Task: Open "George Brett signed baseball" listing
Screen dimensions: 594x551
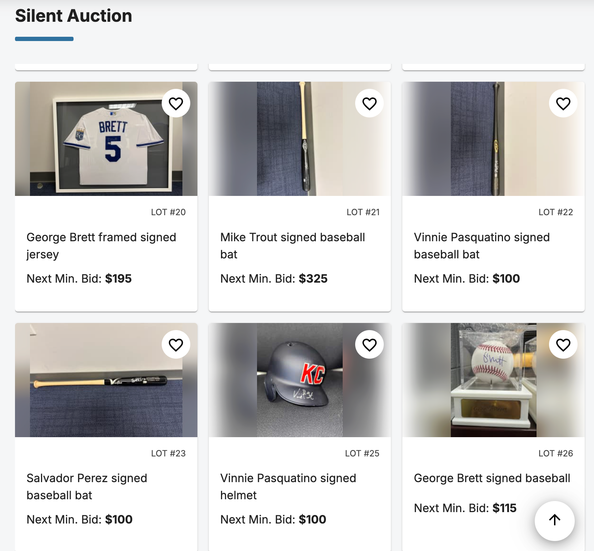Action: point(492,478)
